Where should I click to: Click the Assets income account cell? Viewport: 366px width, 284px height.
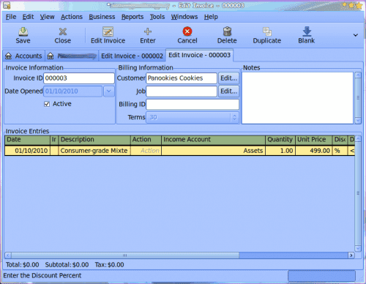point(213,151)
